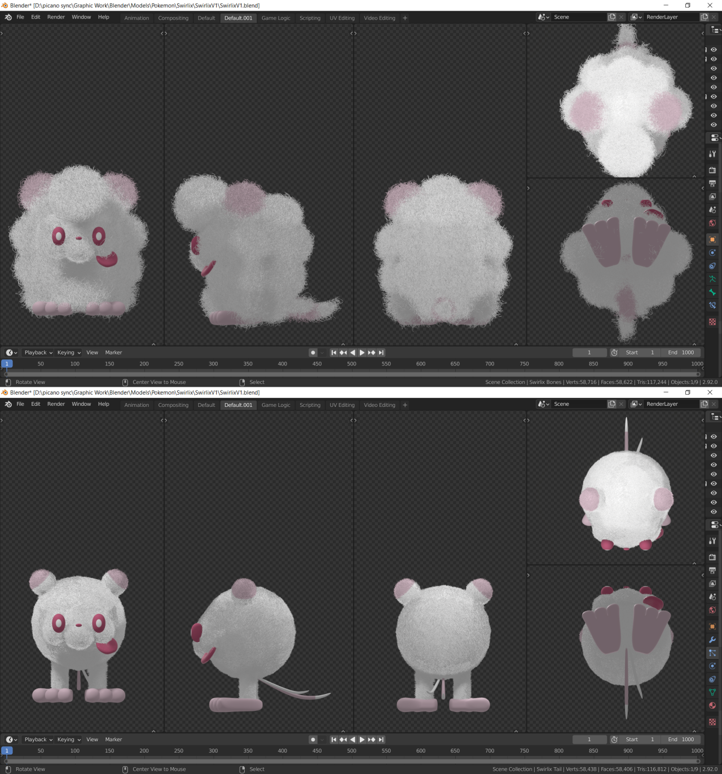Open Texture checker tab in lower window
Viewport: 722px width, 774px height.
tap(712, 722)
